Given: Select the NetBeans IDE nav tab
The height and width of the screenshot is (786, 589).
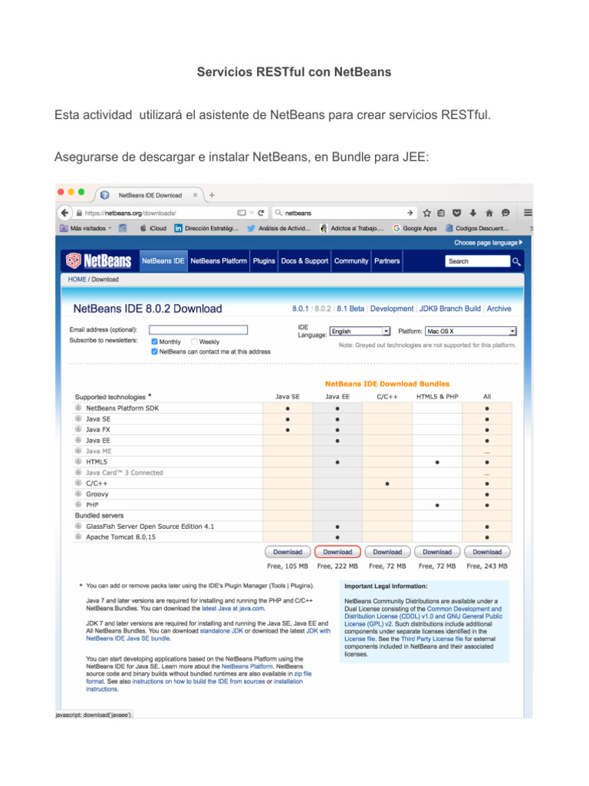Looking at the screenshot, I should tap(163, 261).
